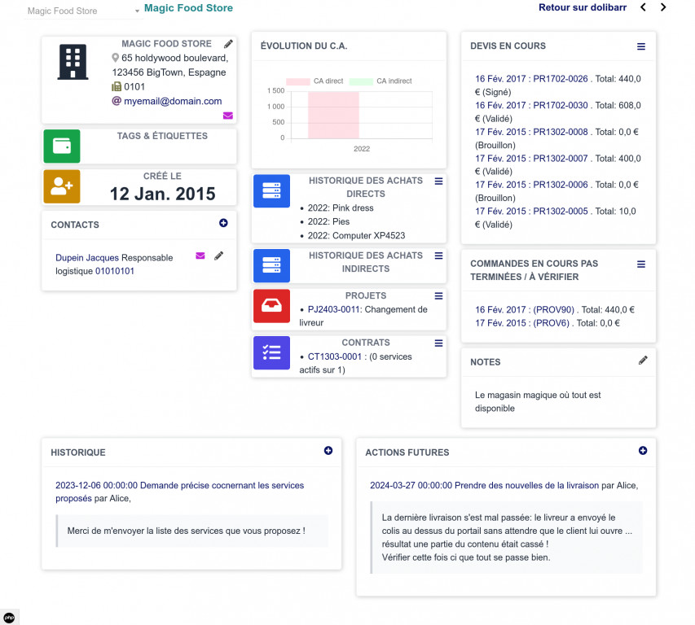
Task: Click the fax number 0101
Action: pos(134,87)
